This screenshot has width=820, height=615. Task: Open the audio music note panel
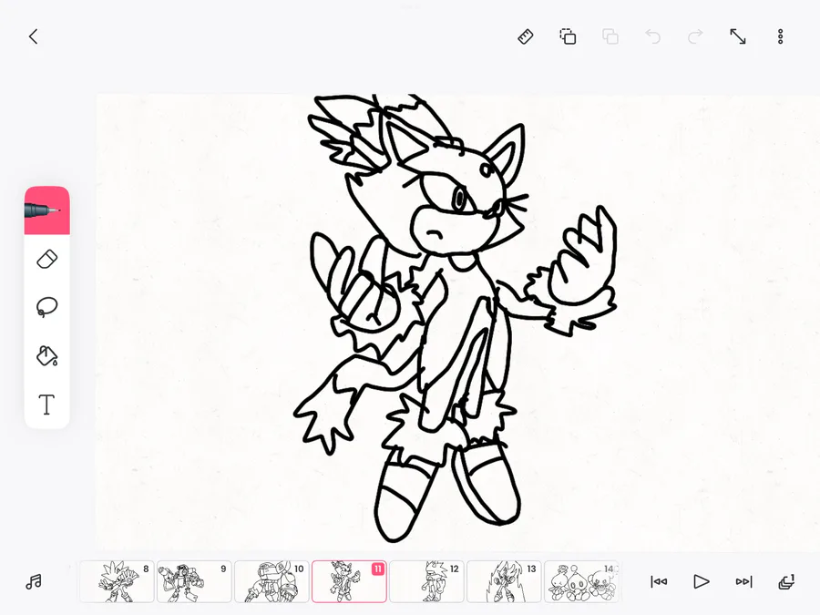pos(34,581)
